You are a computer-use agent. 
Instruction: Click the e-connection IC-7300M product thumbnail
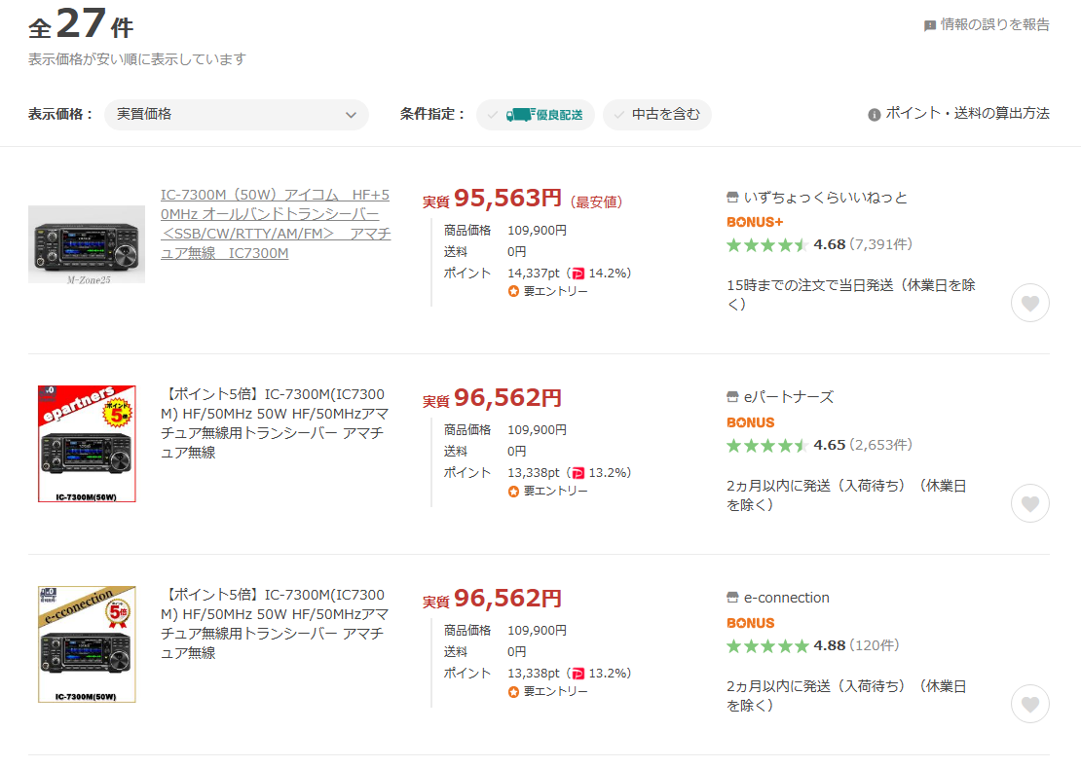tap(87, 644)
